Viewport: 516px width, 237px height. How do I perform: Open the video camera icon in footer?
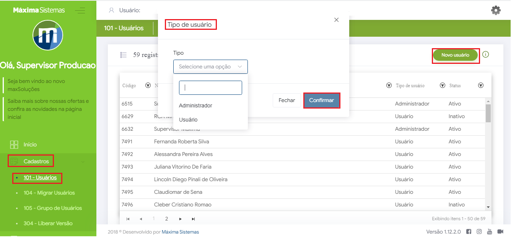click(500, 232)
